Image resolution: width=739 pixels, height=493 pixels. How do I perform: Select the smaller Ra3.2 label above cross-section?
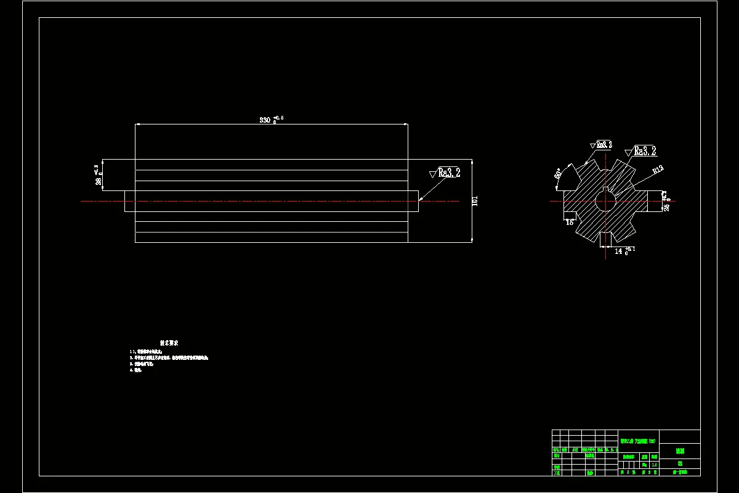point(605,145)
